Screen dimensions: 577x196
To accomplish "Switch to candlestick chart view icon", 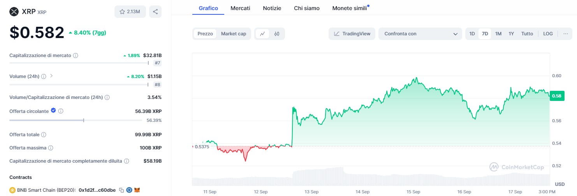I will [x=277, y=34].
